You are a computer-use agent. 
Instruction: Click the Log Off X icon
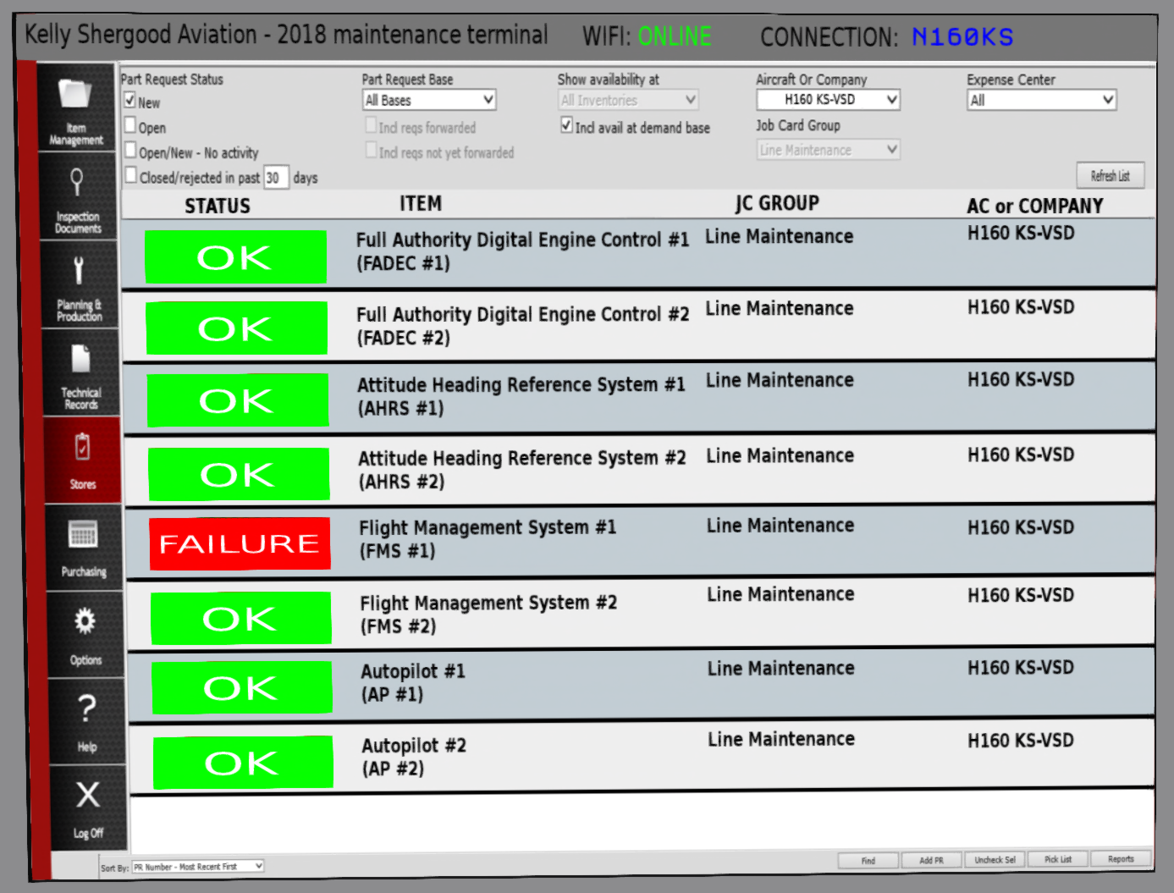(88, 796)
